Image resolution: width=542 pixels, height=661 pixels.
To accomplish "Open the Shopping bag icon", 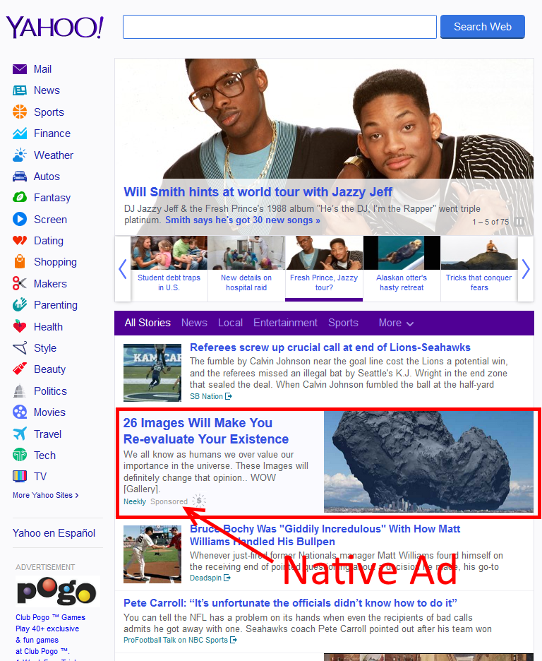I will pos(20,262).
